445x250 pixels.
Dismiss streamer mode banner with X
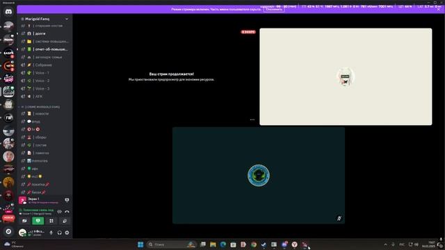pos(439,9)
